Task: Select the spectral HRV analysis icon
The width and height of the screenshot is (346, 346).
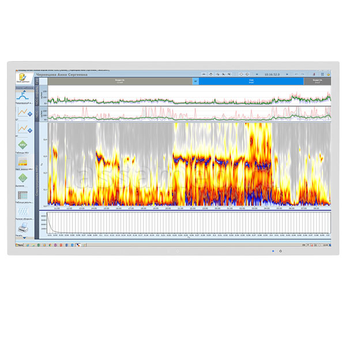Action: (x=22, y=161)
